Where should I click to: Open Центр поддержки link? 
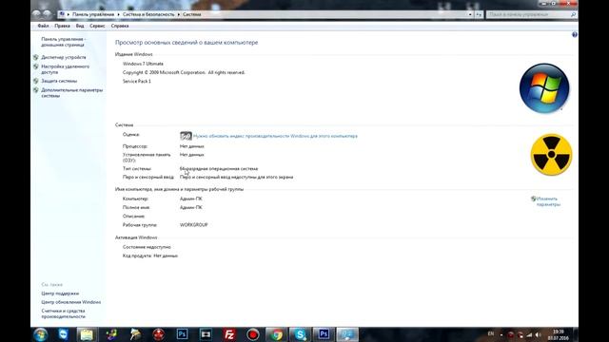[x=60, y=294]
